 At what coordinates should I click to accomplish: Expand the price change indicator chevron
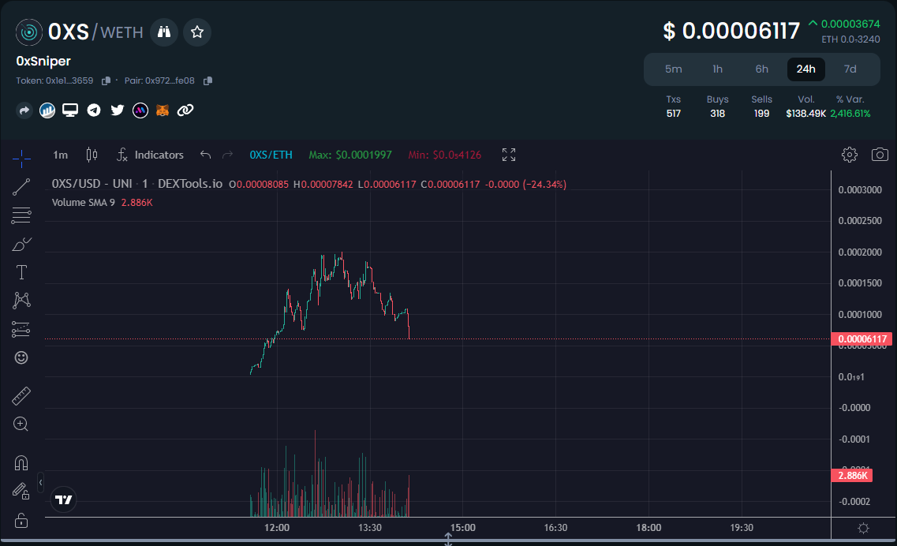[x=813, y=22]
